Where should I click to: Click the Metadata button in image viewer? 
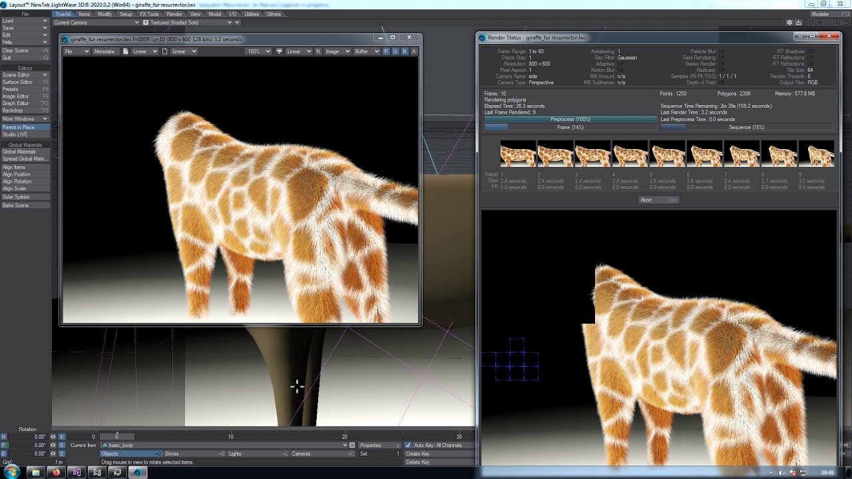click(x=105, y=51)
